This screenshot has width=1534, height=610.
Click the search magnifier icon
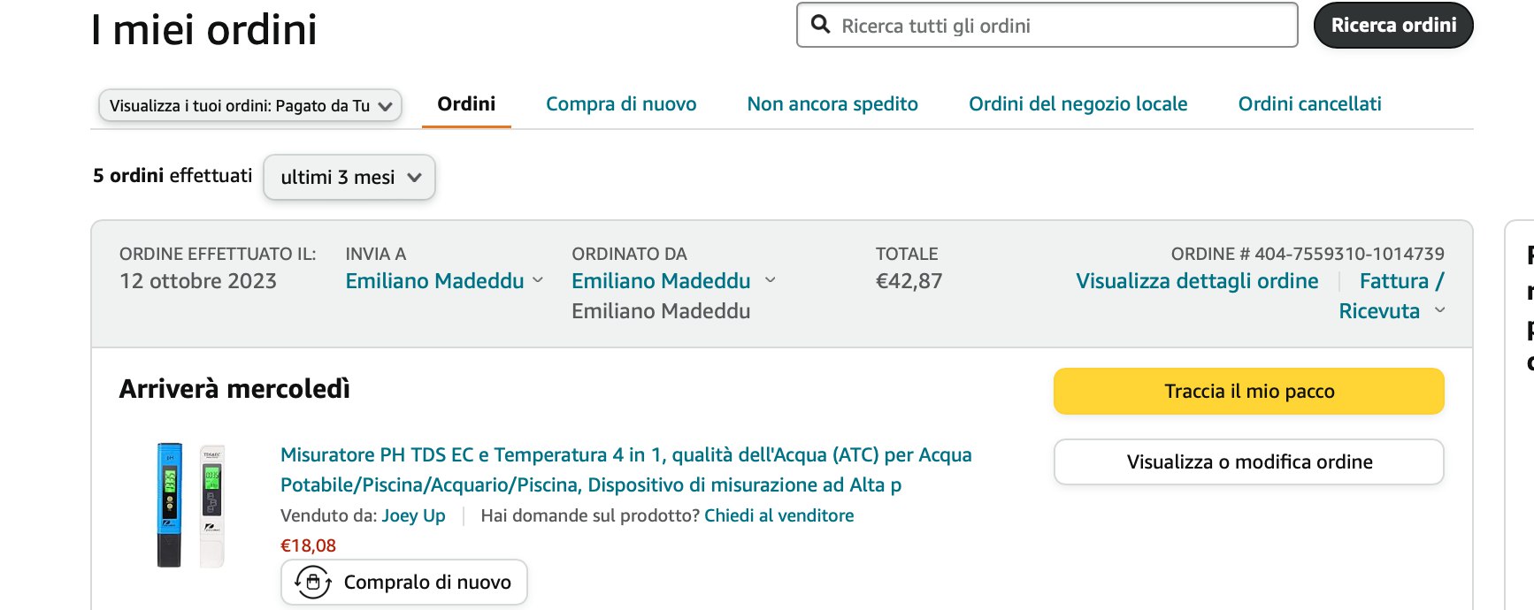[x=821, y=25]
